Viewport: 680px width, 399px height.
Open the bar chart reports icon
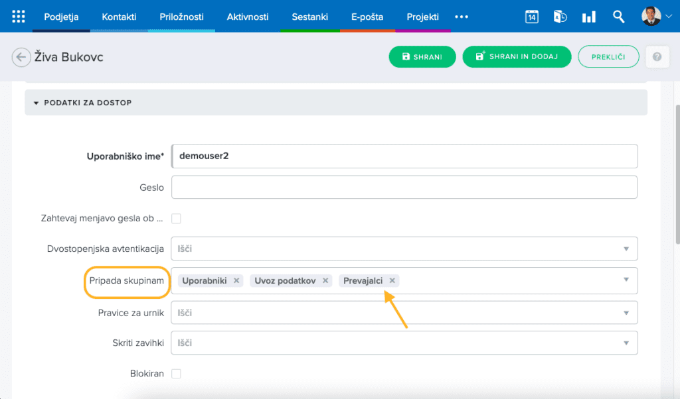[589, 17]
